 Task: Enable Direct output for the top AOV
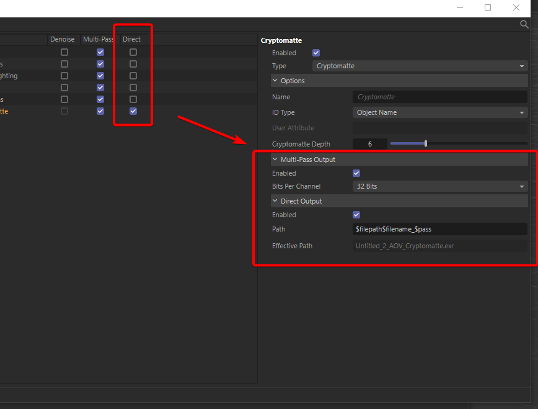click(x=132, y=52)
